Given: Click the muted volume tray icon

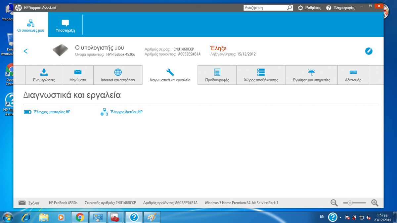Looking at the screenshot, I should 368,217.
